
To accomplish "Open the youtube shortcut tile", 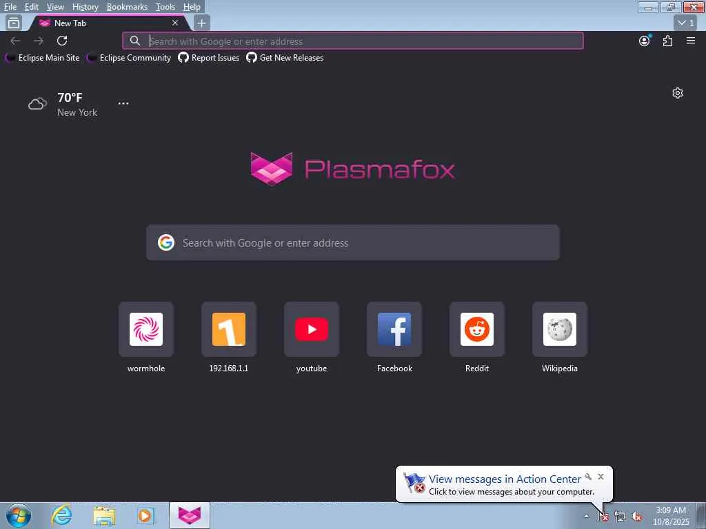I will [312, 329].
